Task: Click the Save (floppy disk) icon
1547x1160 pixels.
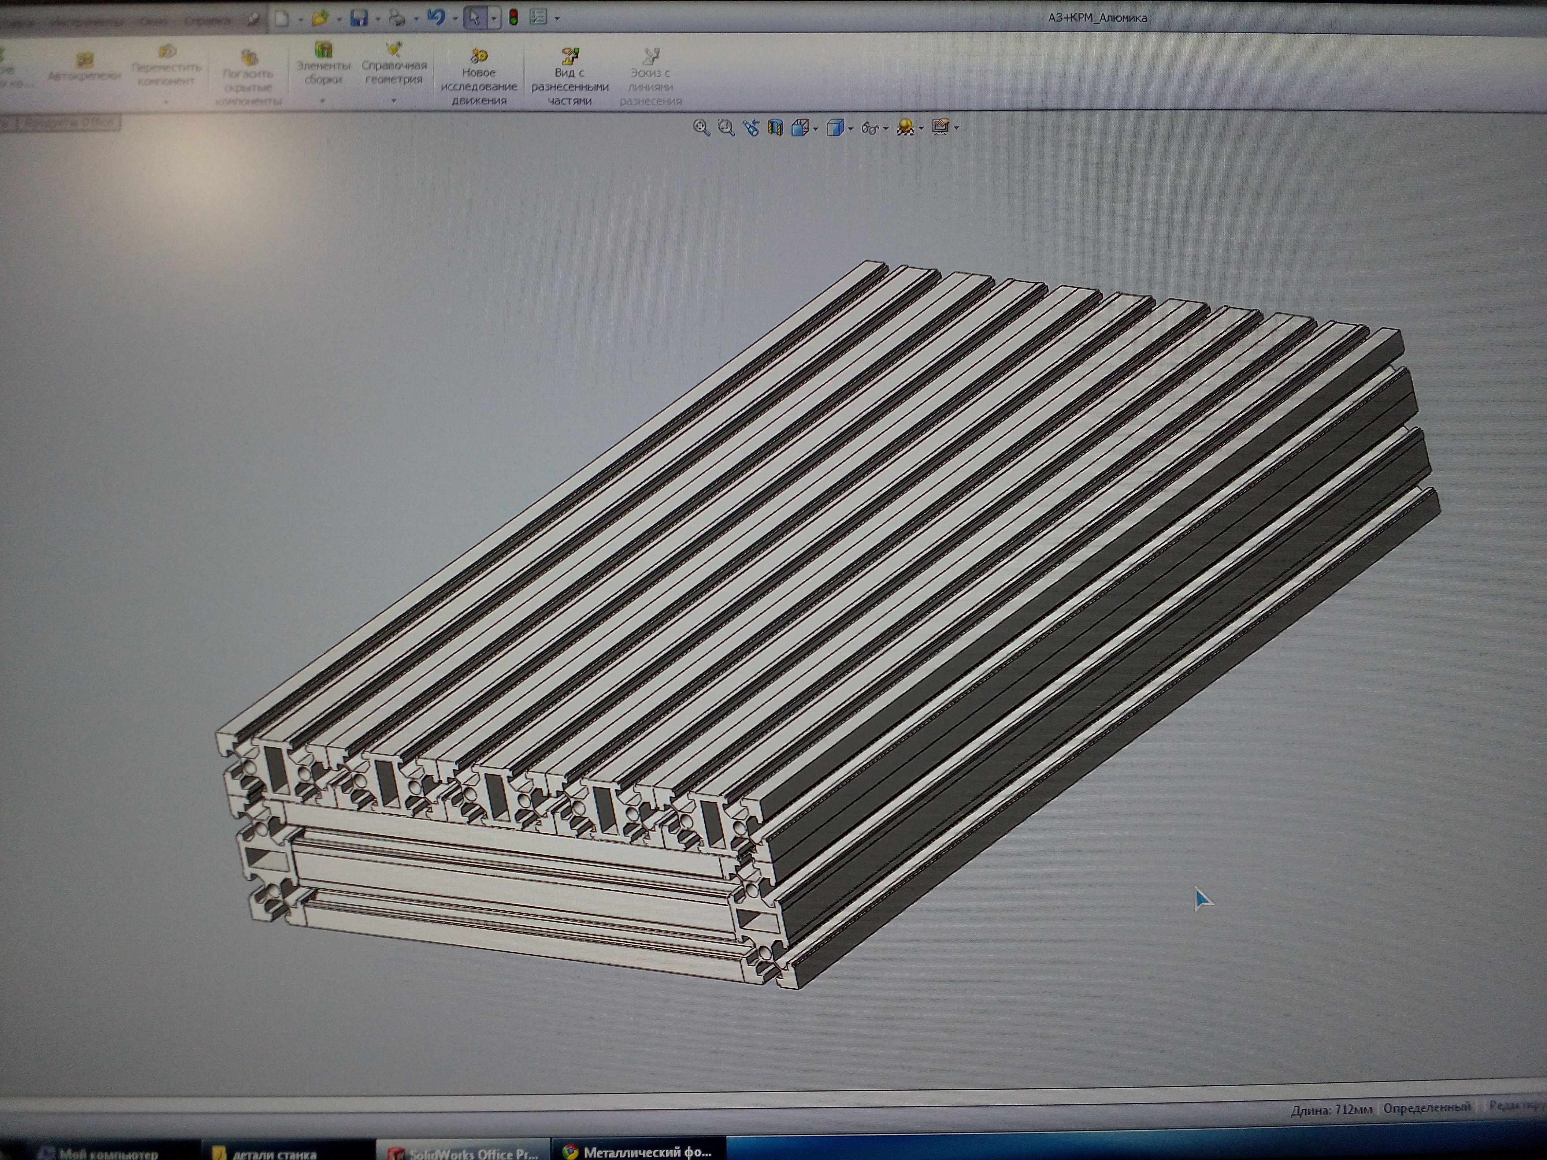Action: [x=359, y=19]
